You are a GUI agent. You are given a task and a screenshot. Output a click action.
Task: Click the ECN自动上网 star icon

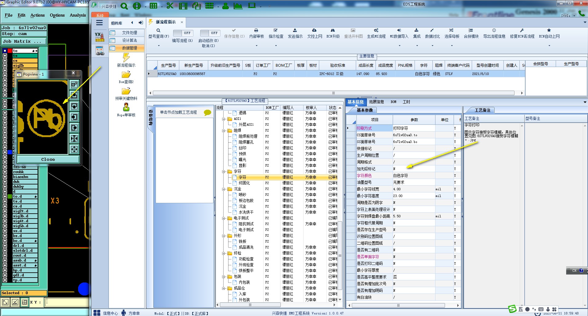549,30
